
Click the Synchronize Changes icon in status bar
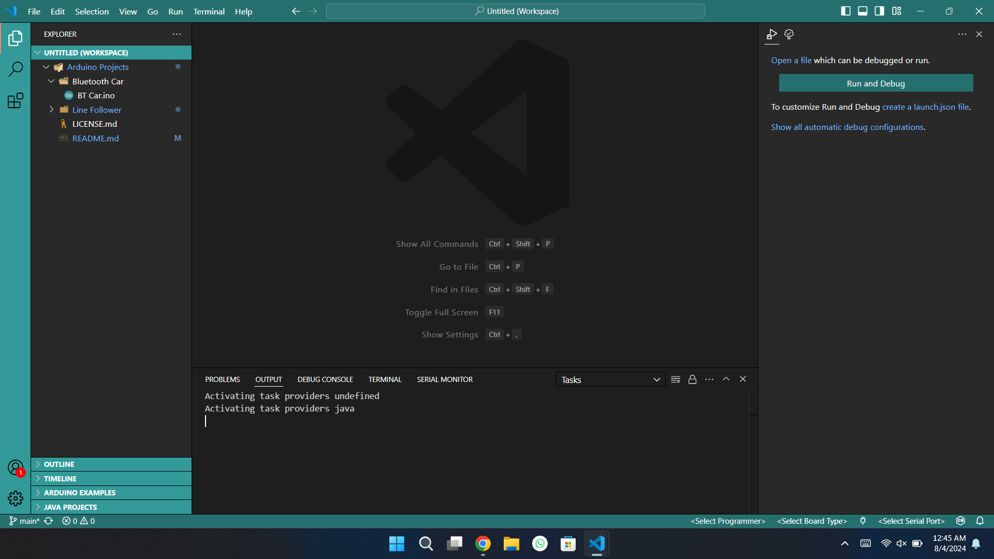click(49, 521)
